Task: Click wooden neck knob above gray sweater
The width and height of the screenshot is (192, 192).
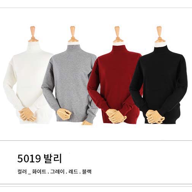Action: pyautogui.click(x=73, y=34)
